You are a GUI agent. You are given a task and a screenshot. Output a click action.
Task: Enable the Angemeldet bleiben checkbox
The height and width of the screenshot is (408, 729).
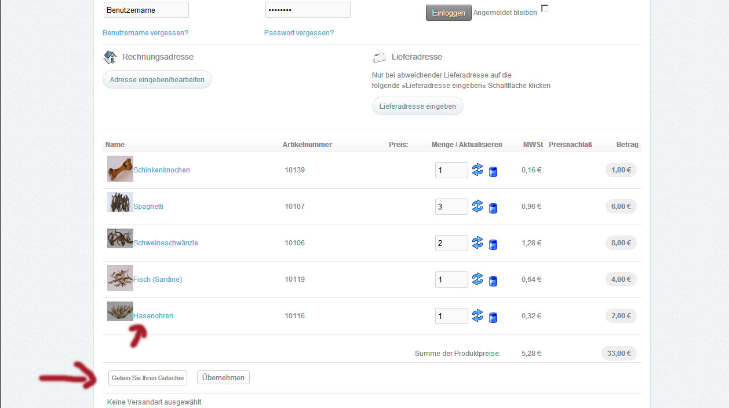pos(544,8)
